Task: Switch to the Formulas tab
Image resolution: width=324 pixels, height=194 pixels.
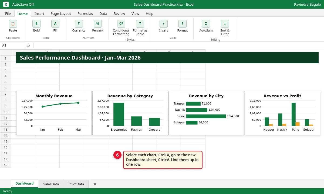Action: tap(85, 13)
